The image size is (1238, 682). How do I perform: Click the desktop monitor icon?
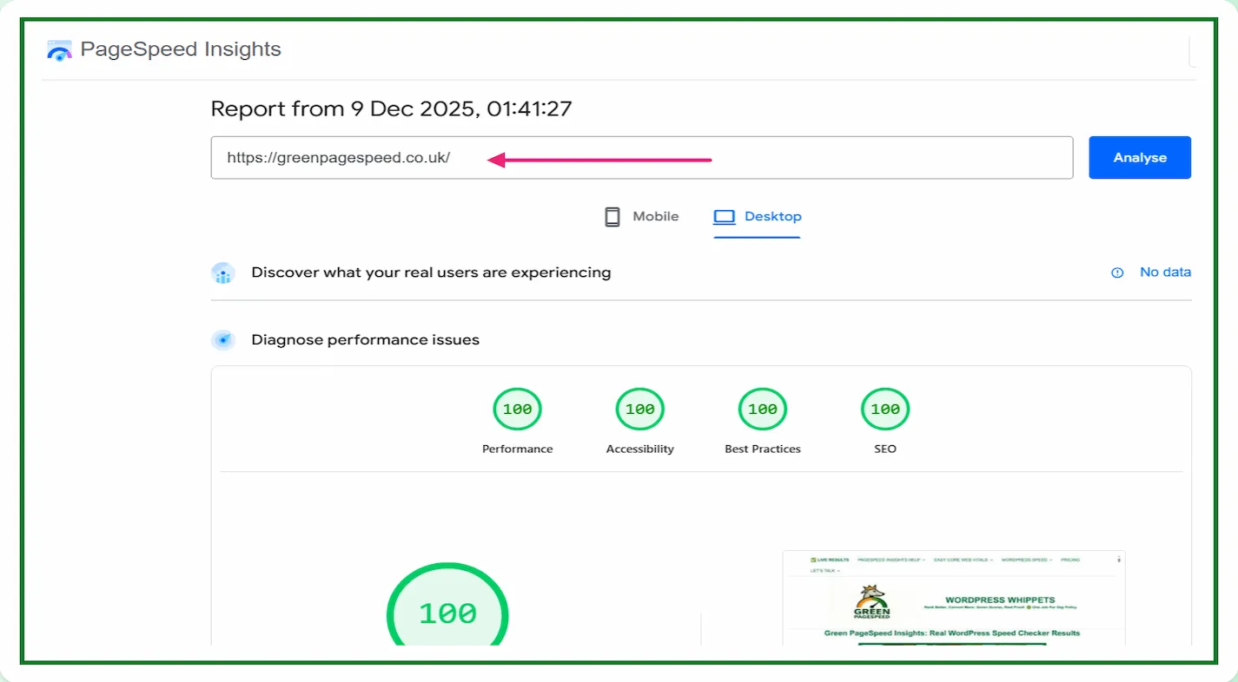point(724,217)
